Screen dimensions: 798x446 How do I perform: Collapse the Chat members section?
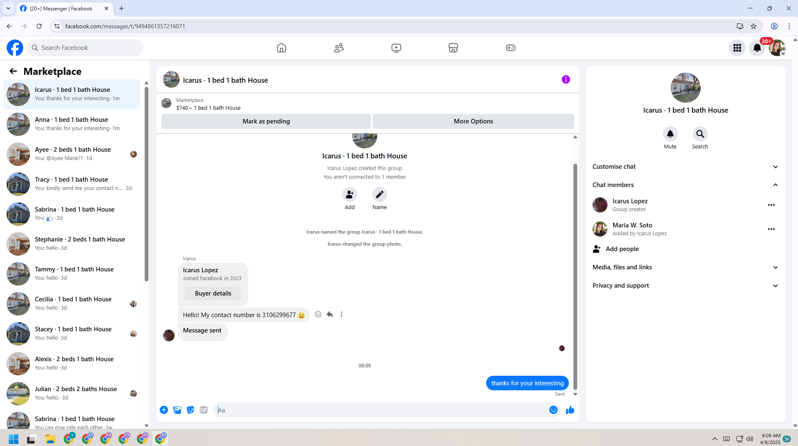[685, 185]
